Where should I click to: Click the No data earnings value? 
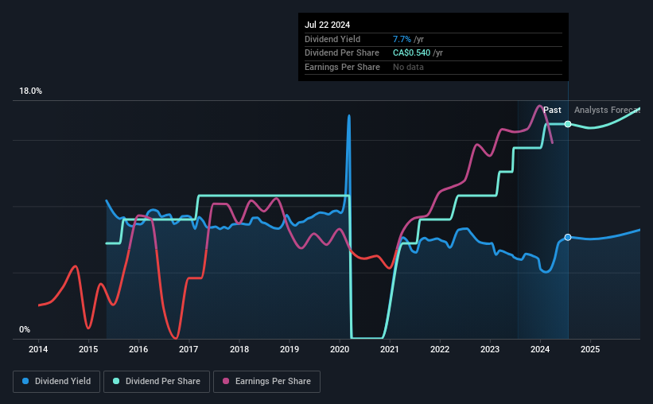click(408, 67)
